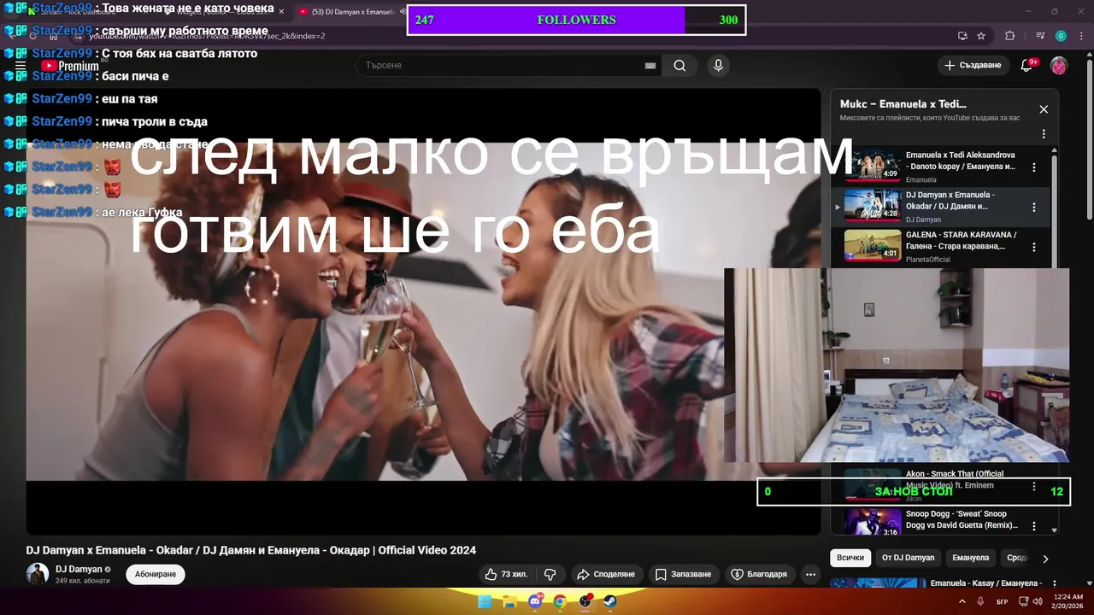
Task: Open more actions ellipsis under video
Action: (811, 574)
